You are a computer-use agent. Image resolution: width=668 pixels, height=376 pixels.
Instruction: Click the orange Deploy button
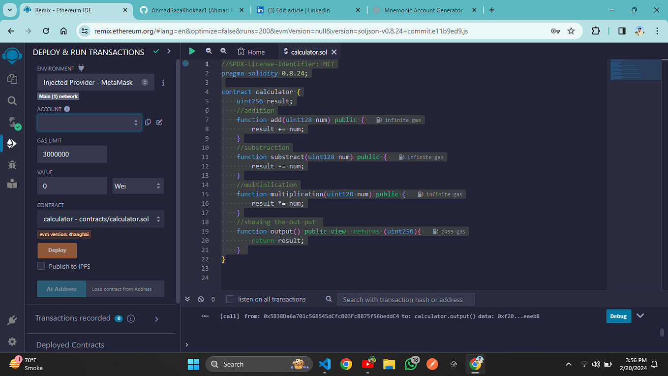pyautogui.click(x=57, y=250)
